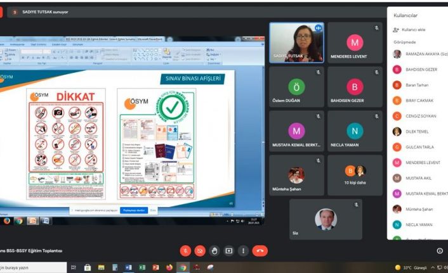448x273 pixels.
Task: Open the '10 kişi daha' tile
Action: 355,175
